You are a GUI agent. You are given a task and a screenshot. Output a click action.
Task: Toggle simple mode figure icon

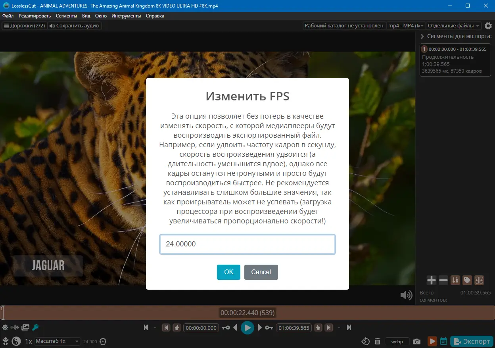tap(6, 341)
